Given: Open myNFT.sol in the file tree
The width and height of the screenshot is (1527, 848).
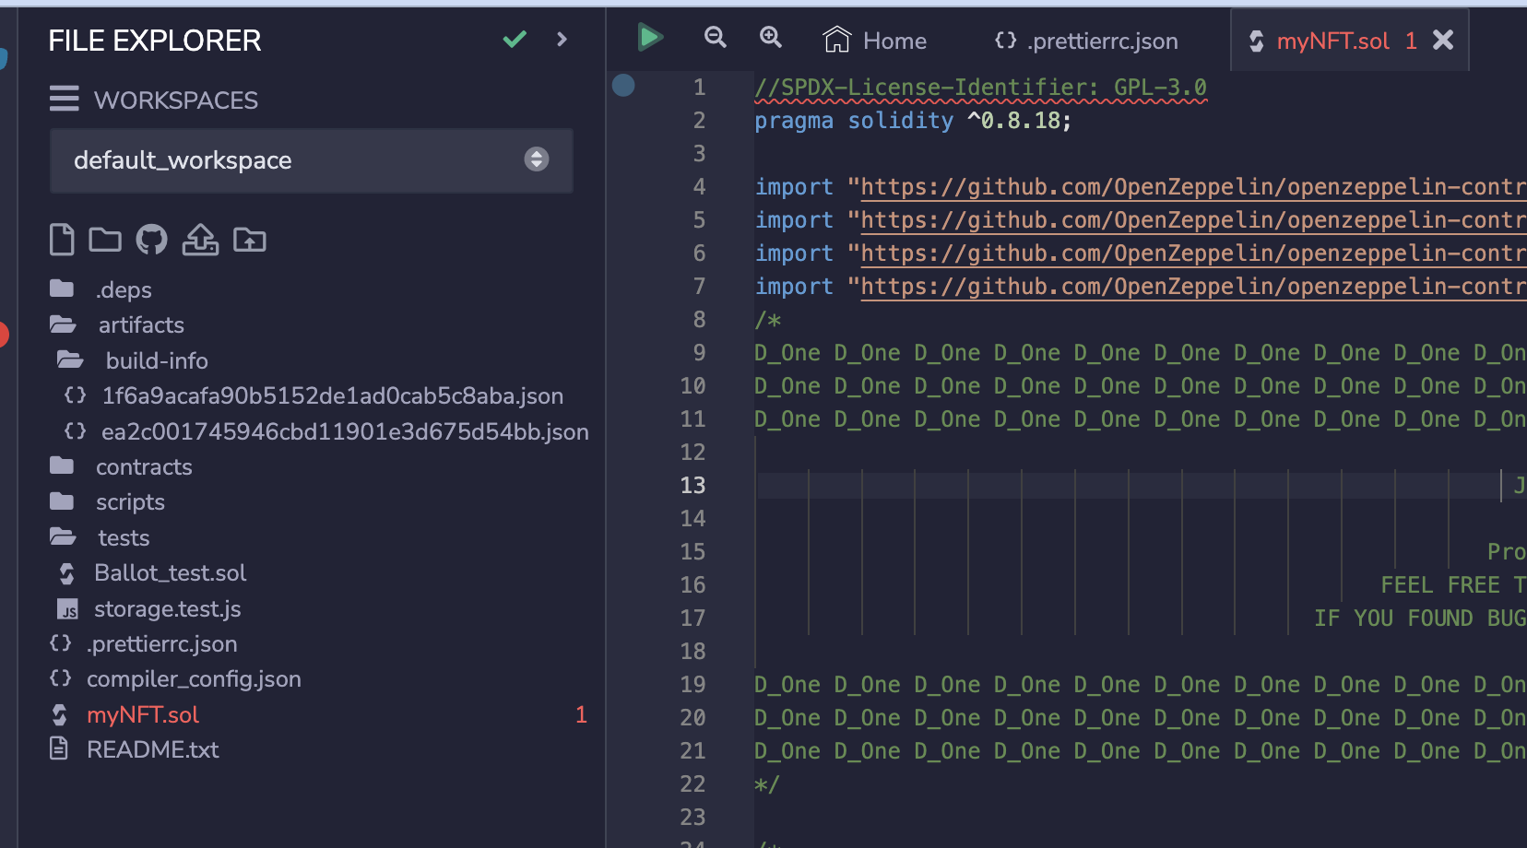Looking at the screenshot, I should coord(143,715).
